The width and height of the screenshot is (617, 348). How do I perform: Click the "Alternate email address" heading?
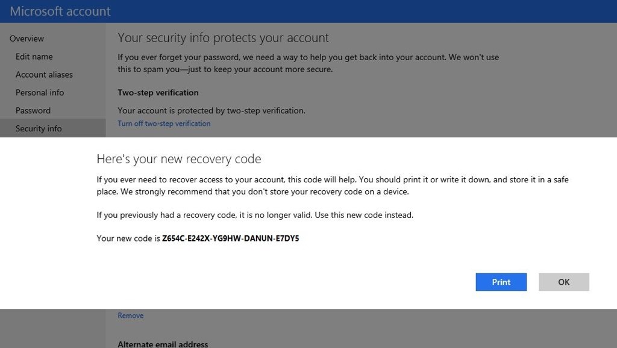163,344
